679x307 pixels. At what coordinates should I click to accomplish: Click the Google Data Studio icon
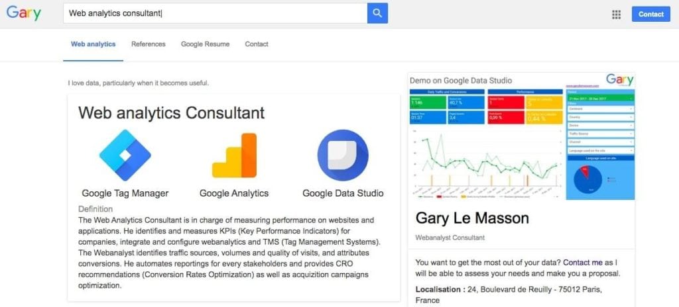point(342,155)
